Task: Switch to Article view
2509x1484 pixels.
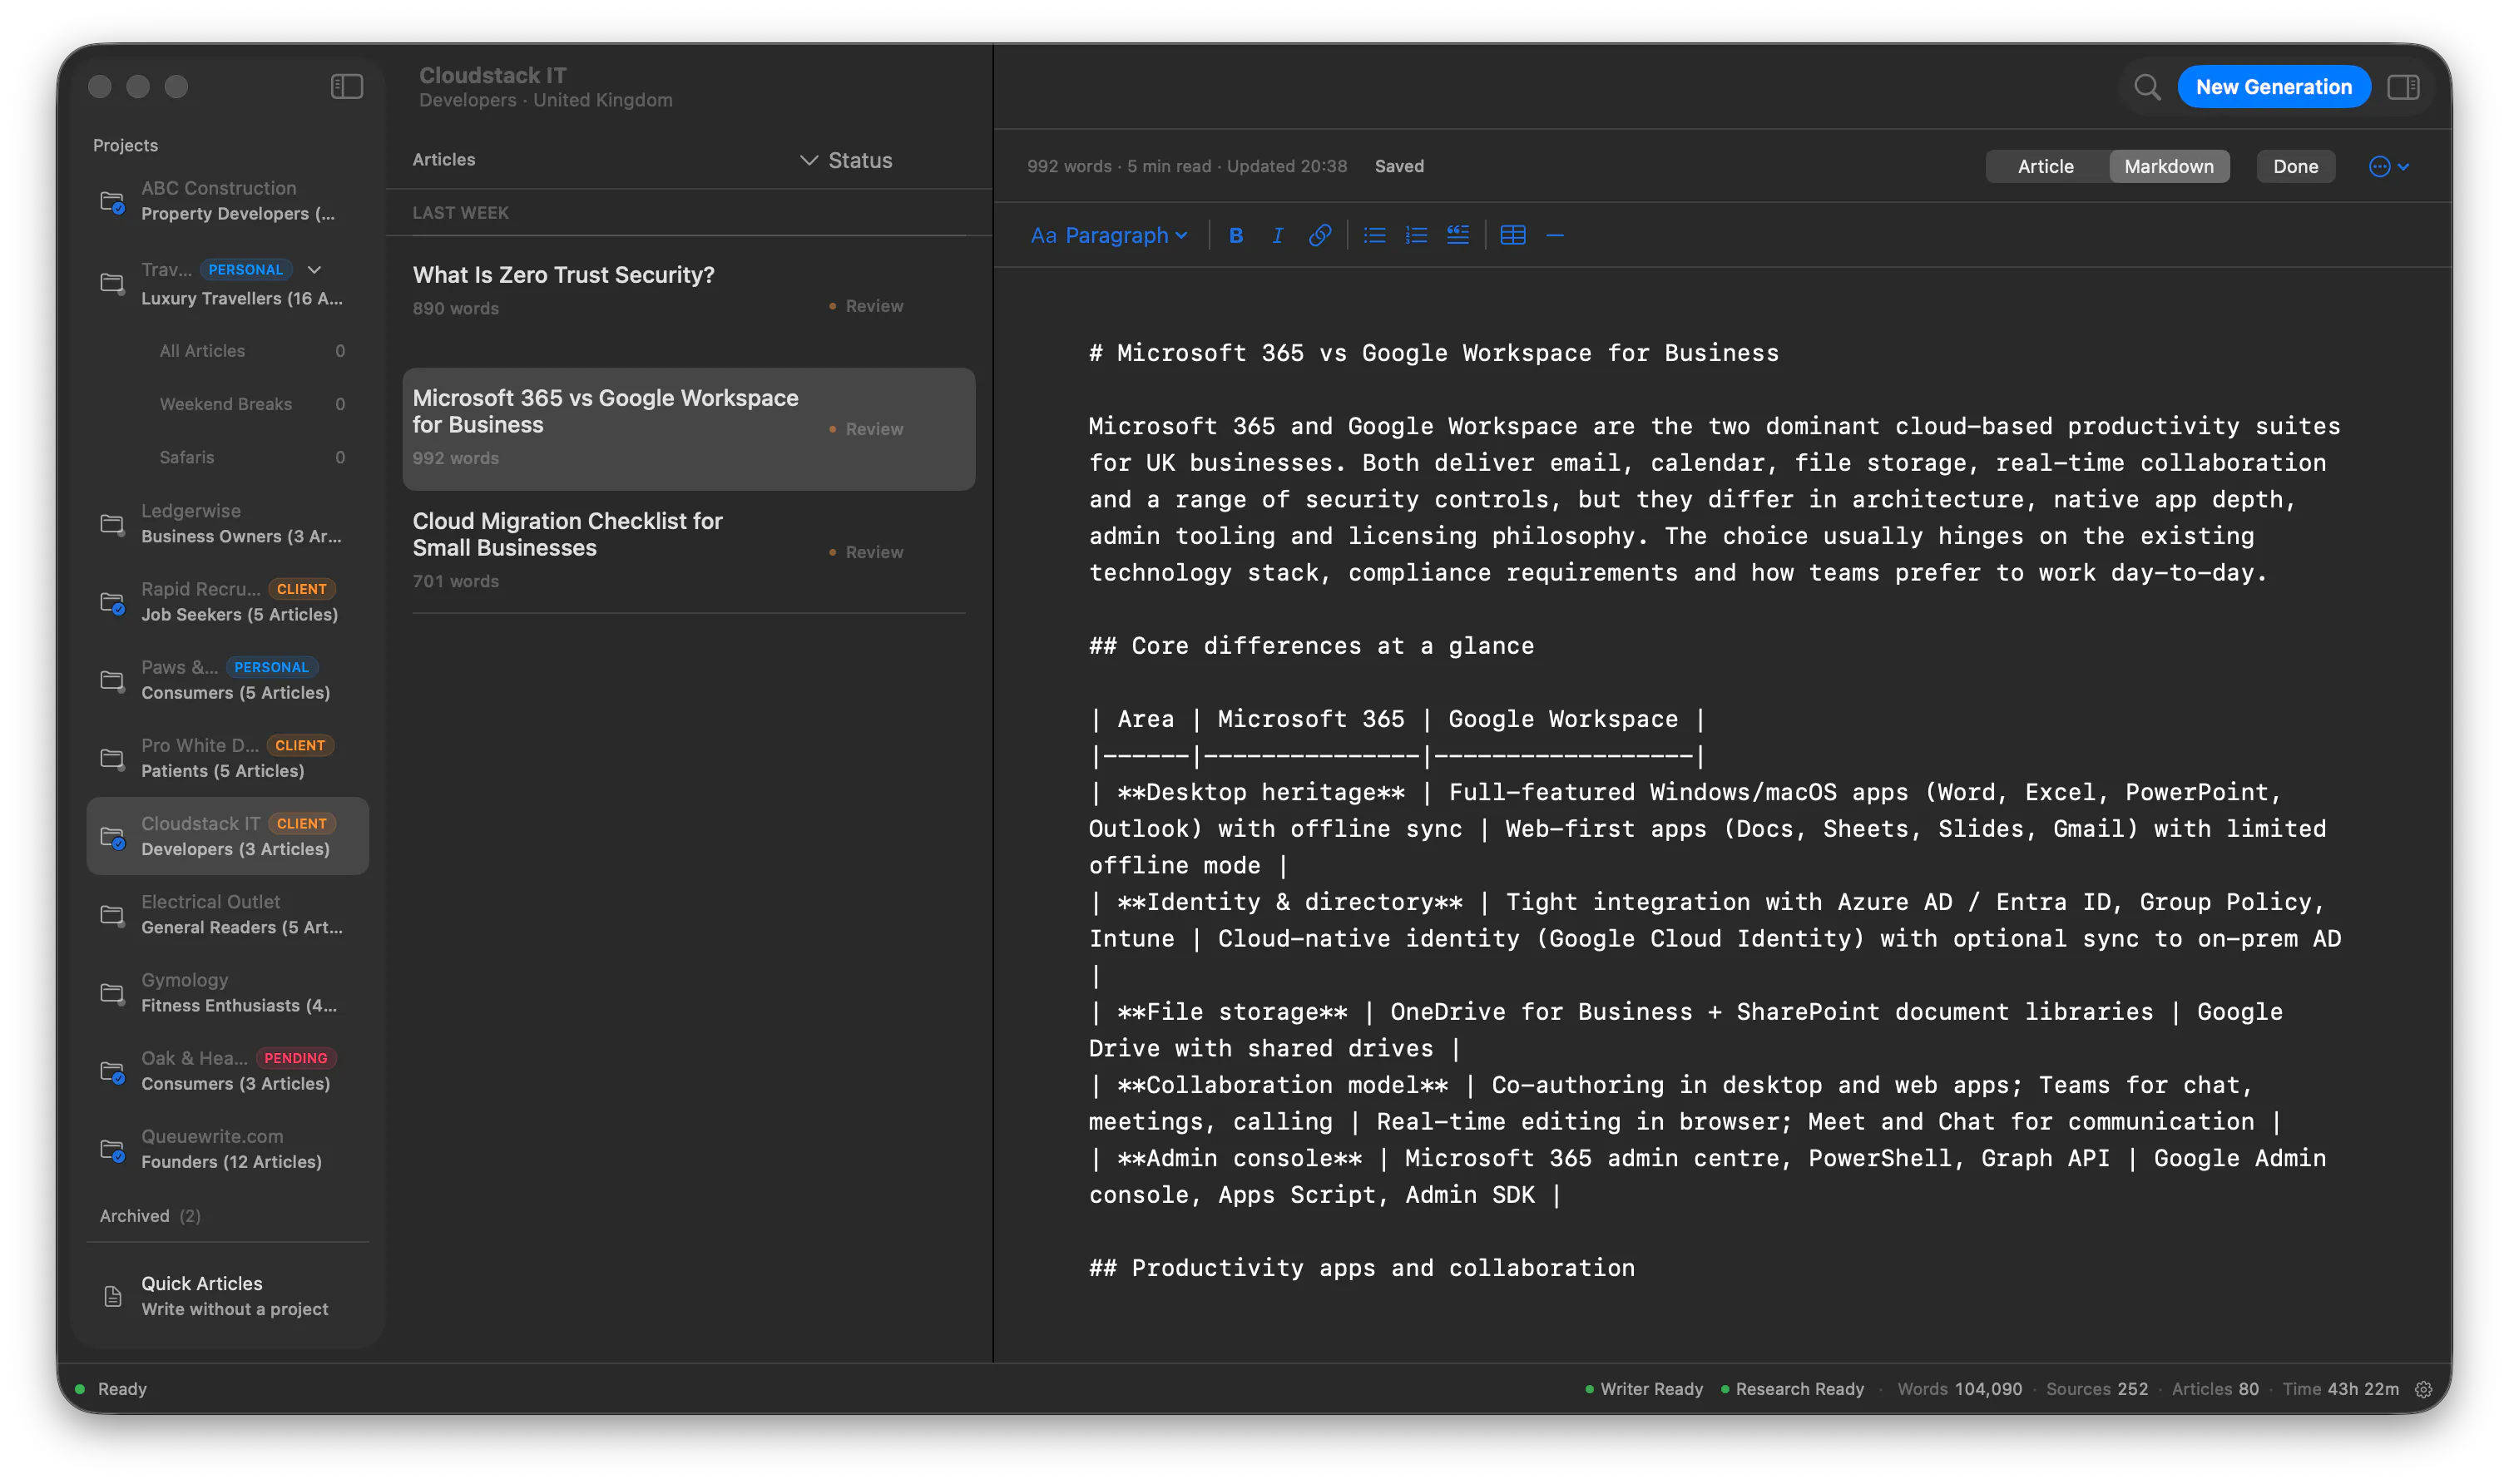Action: click(2045, 167)
